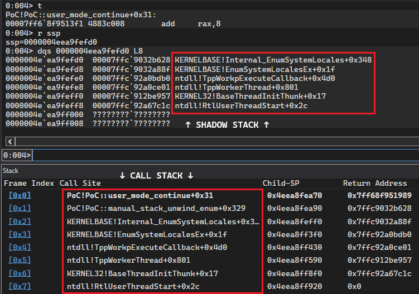
Task: Click the command input field
Action: pos(225,155)
